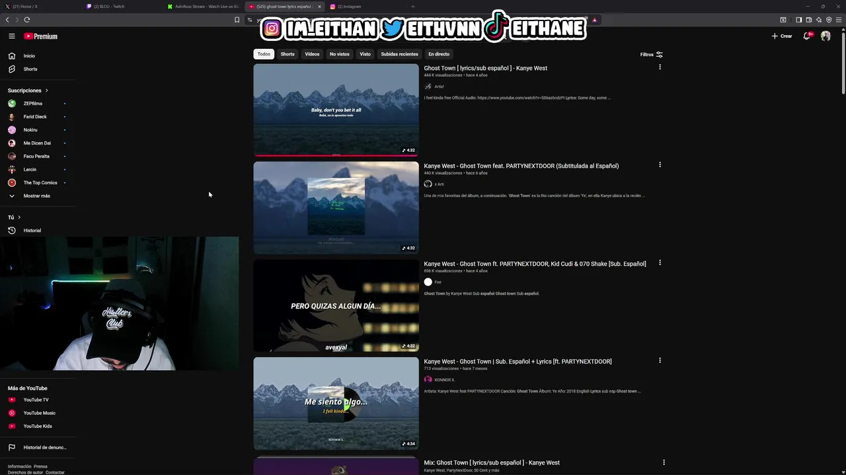This screenshot has height=475, width=846.
Task: Switch to the AdinRoss Stream browser tab
Action: tap(204, 7)
